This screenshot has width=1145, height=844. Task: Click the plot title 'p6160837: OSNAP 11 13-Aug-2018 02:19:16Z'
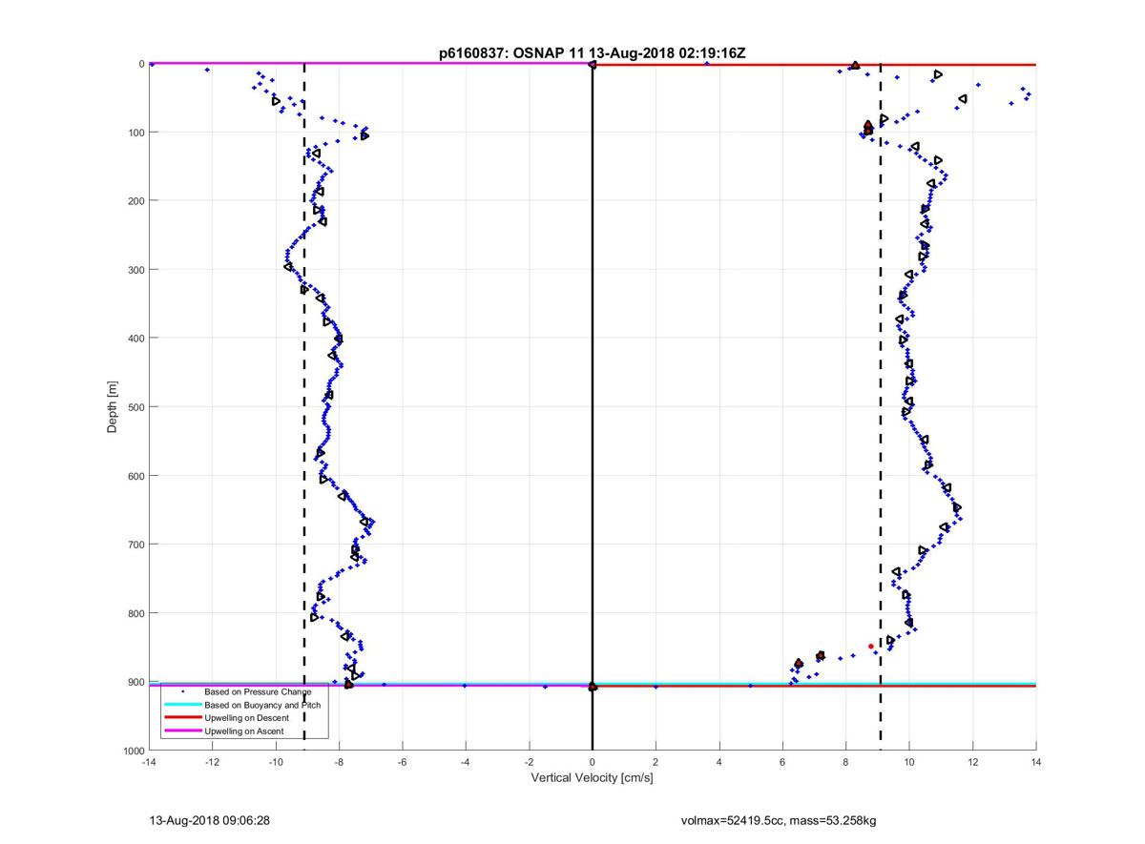(x=592, y=53)
